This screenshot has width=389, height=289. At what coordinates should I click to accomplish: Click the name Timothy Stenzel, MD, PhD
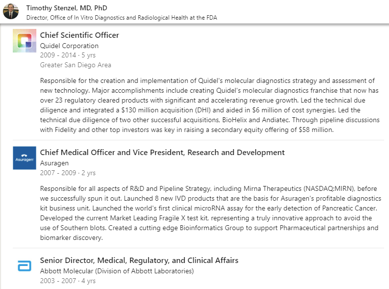(66, 8)
